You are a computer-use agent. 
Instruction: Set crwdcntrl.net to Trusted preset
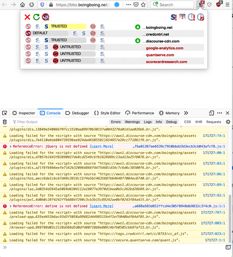pyautogui.click(x=84, y=33)
